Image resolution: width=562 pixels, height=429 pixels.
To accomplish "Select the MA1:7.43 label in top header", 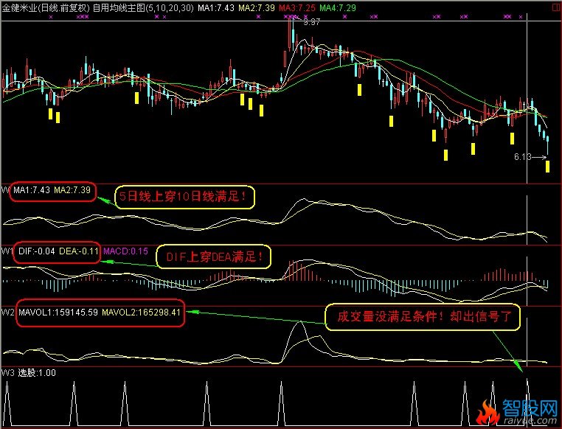I will coord(216,8).
